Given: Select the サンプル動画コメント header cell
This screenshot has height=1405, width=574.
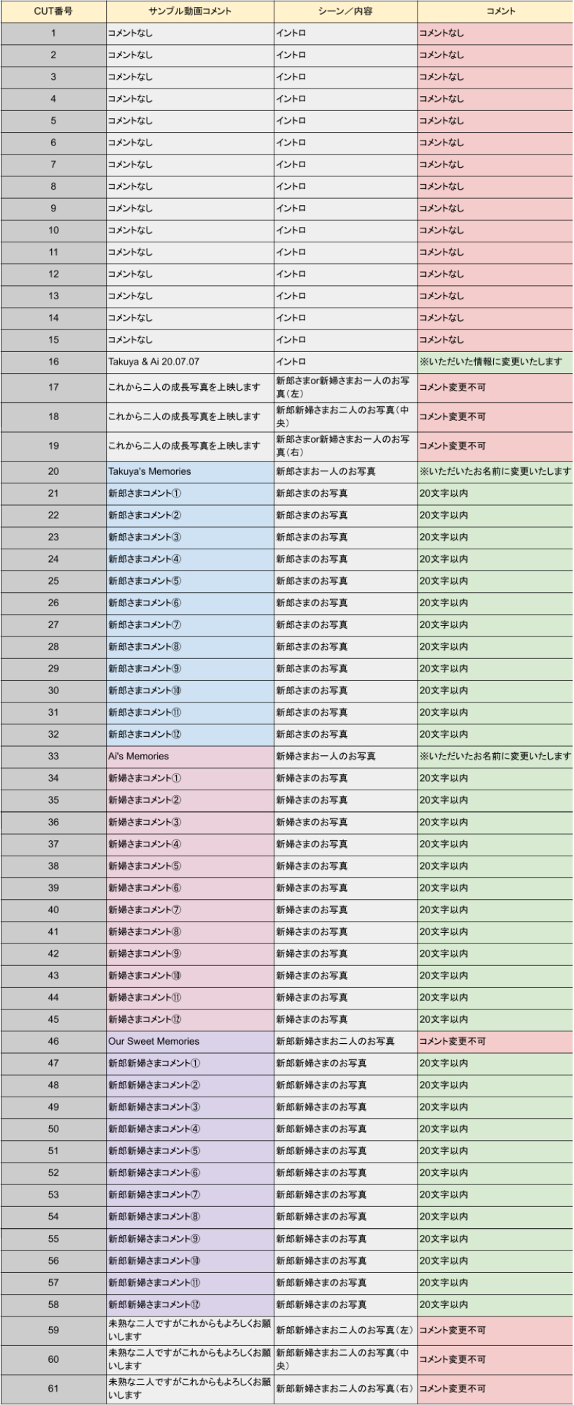Looking at the screenshot, I should tap(189, 11).
